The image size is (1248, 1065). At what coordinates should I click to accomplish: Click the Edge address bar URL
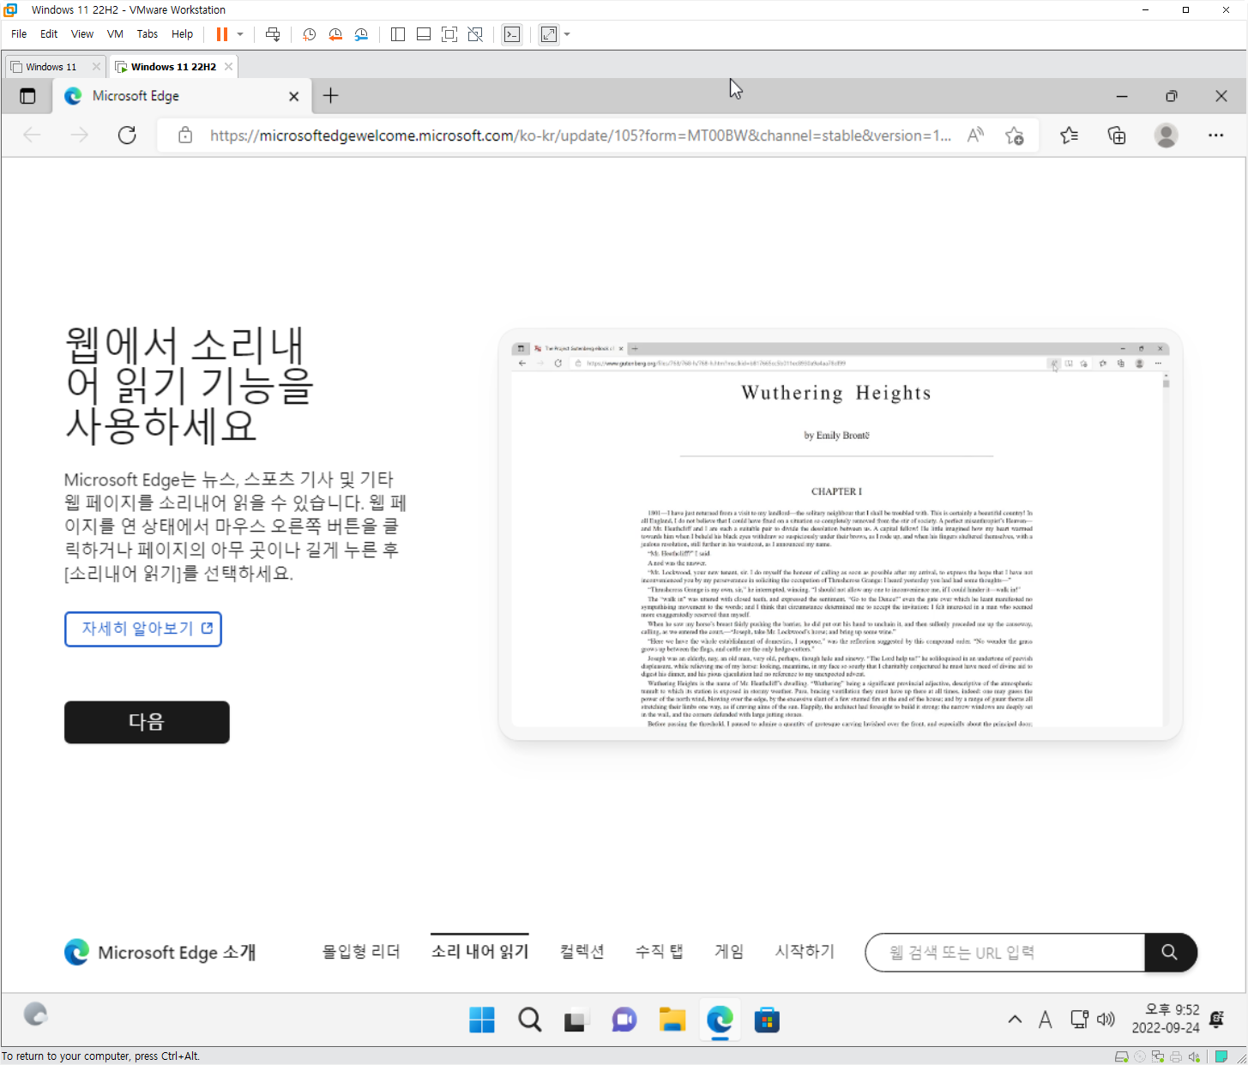581,135
